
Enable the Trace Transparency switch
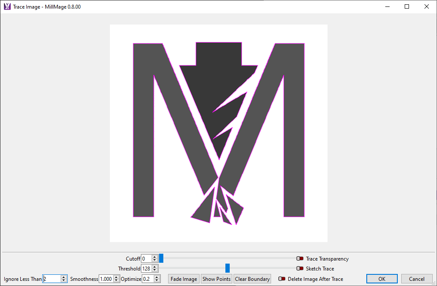300,259
